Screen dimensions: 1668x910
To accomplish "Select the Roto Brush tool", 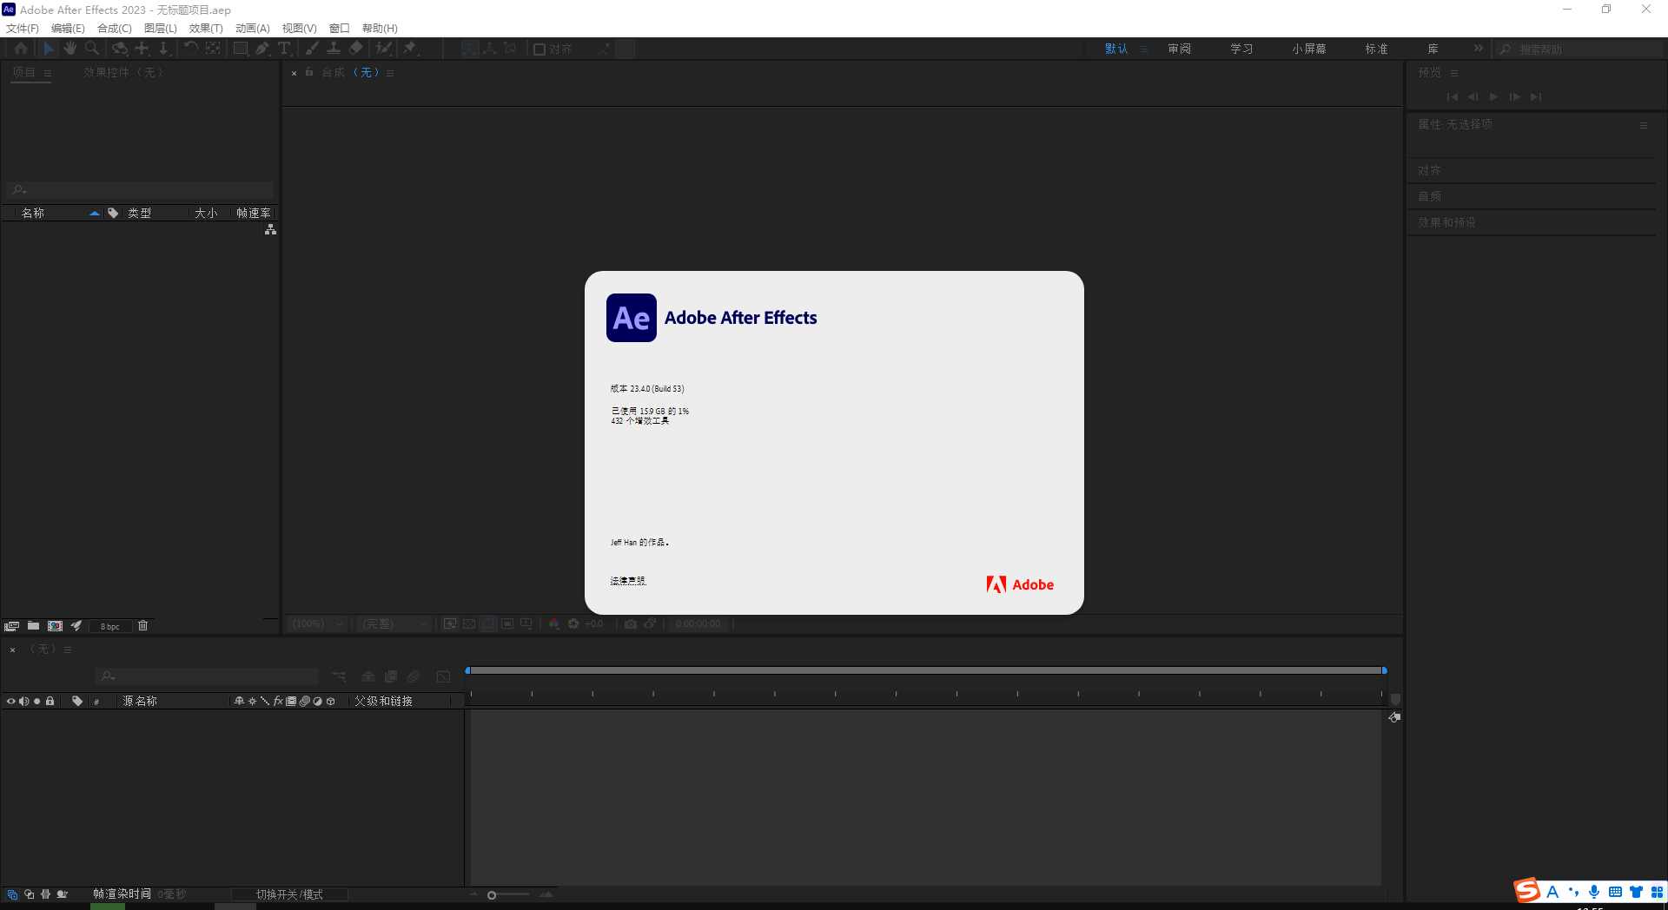I will point(383,49).
